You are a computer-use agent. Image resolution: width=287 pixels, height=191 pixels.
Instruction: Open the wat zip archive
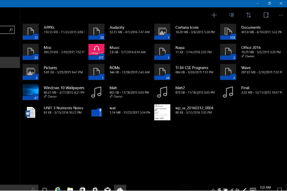[x=96, y=112]
